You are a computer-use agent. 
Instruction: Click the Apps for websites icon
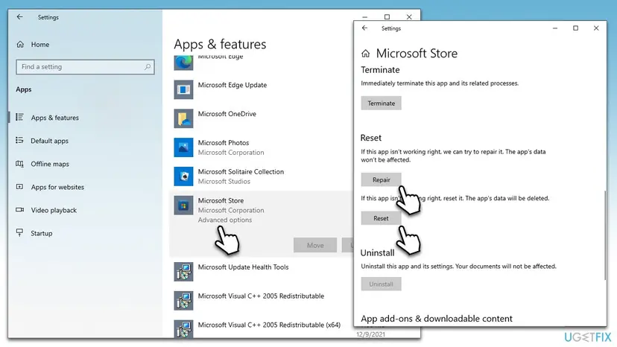point(19,187)
